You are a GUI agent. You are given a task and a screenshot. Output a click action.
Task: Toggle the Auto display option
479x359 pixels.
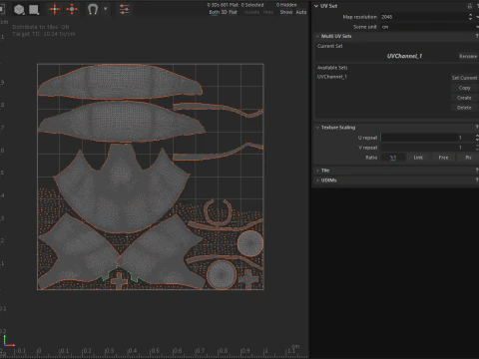[x=301, y=12]
